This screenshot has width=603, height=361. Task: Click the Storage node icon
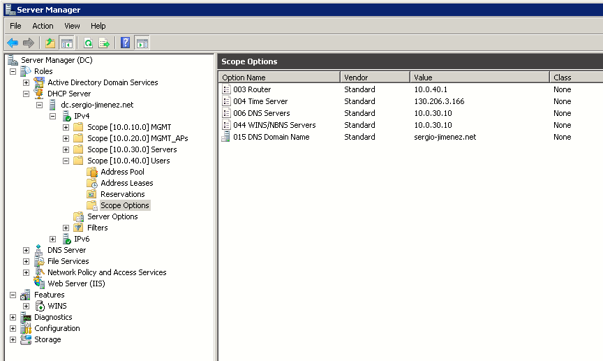coord(26,339)
